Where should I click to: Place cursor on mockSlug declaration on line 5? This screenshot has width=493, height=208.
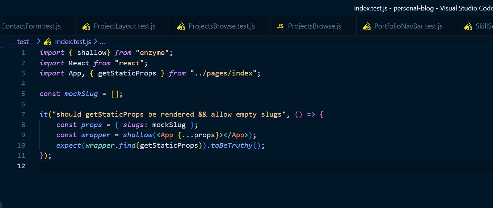point(81,94)
